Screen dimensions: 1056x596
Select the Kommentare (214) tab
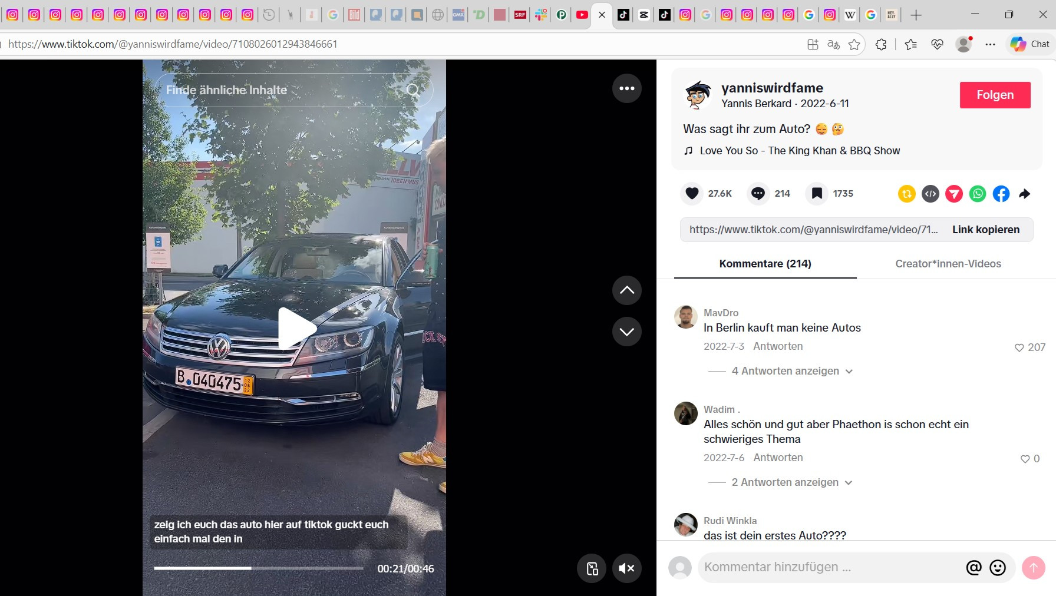(x=765, y=264)
